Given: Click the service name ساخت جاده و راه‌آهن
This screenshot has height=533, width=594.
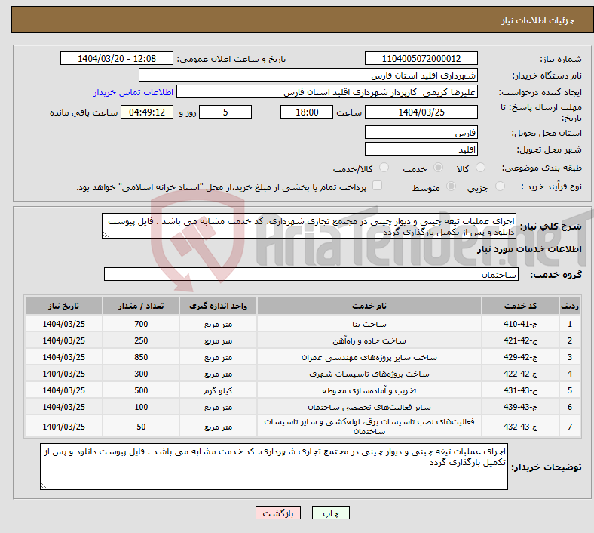Looking at the screenshot, I should pos(369,341).
